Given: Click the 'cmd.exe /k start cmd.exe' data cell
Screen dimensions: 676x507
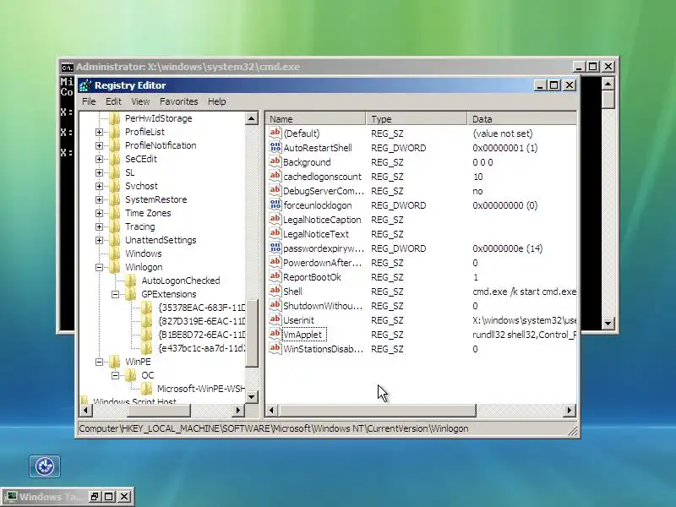Looking at the screenshot, I should pos(524,292).
